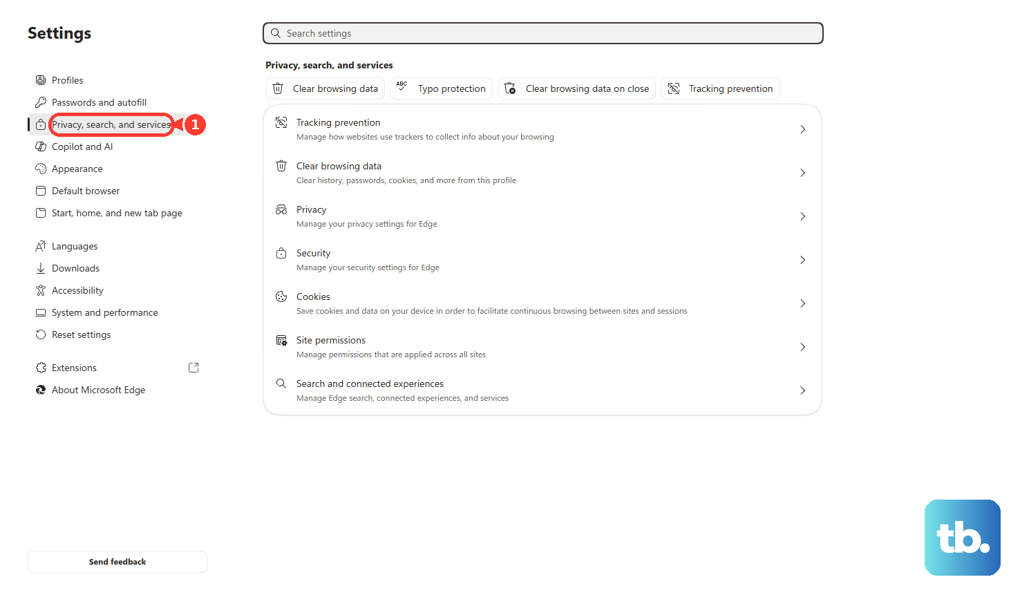This screenshot has width=1020, height=595.
Task: Click the ABC checkmark icon on Typo protection
Action: (402, 86)
